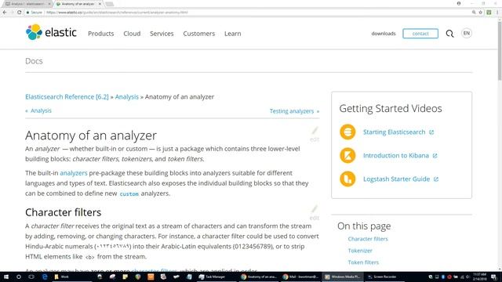
Task: Open a new browser tab
Action: pyautogui.click(x=110, y=4)
